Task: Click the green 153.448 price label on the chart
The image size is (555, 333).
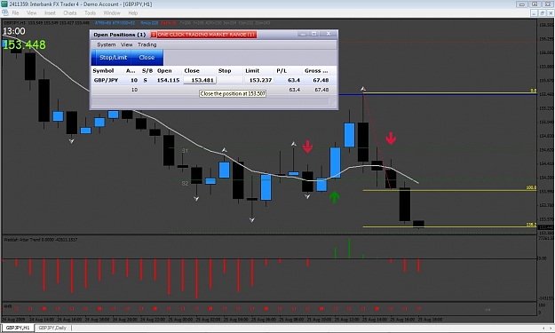Action: point(25,45)
